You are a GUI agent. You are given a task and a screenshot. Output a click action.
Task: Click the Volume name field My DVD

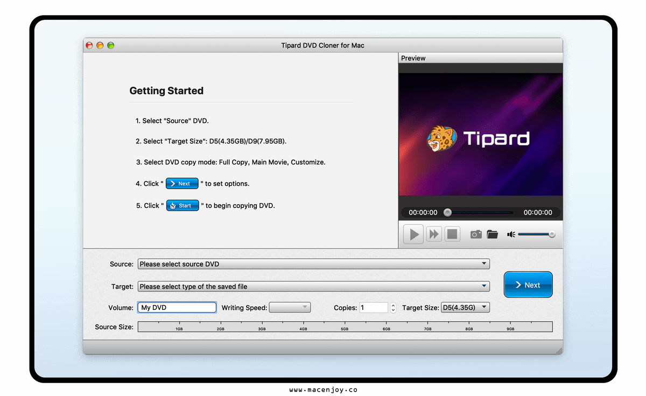click(x=177, y=308)
